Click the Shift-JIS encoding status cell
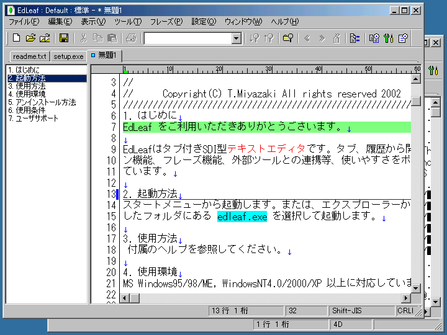 point(361,311)
